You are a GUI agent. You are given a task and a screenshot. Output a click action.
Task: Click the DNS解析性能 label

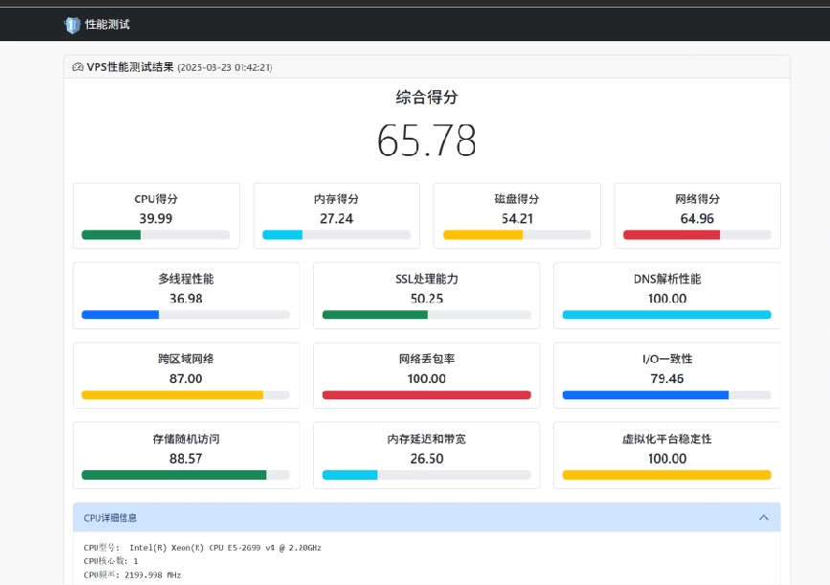pyautogui.click(x=667, y=279)
